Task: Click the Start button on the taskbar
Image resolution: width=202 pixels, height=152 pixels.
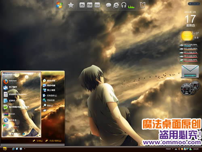Action: point(5,149)
